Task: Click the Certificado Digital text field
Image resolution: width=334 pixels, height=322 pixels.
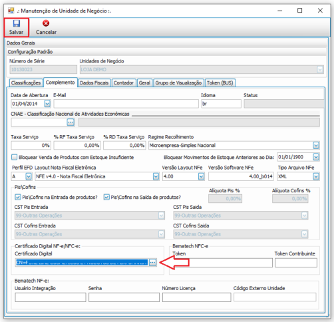Action: pos(82,263)
